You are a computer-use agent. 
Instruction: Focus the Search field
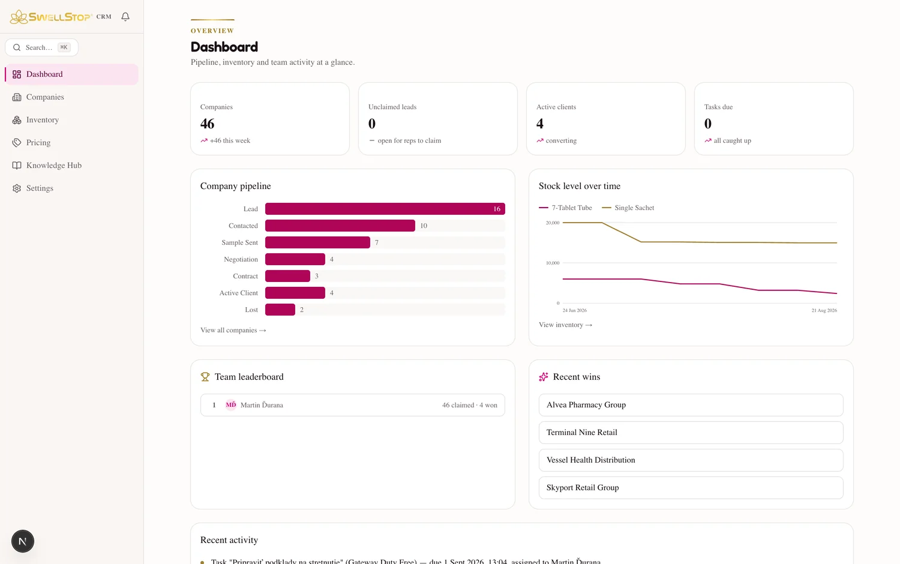coord(42,47)
